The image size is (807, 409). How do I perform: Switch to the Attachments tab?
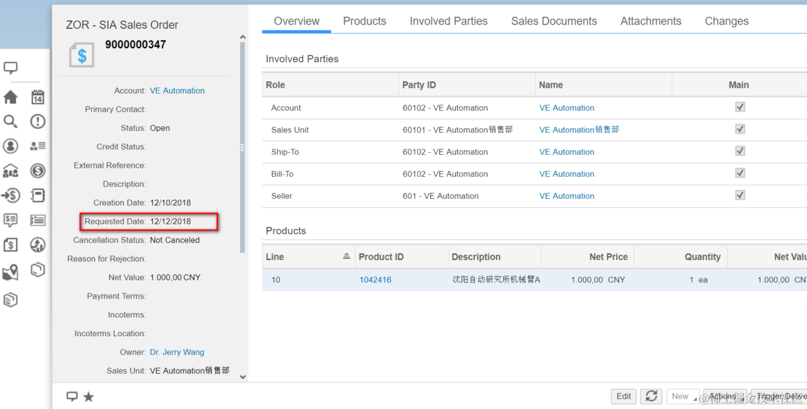651,21
